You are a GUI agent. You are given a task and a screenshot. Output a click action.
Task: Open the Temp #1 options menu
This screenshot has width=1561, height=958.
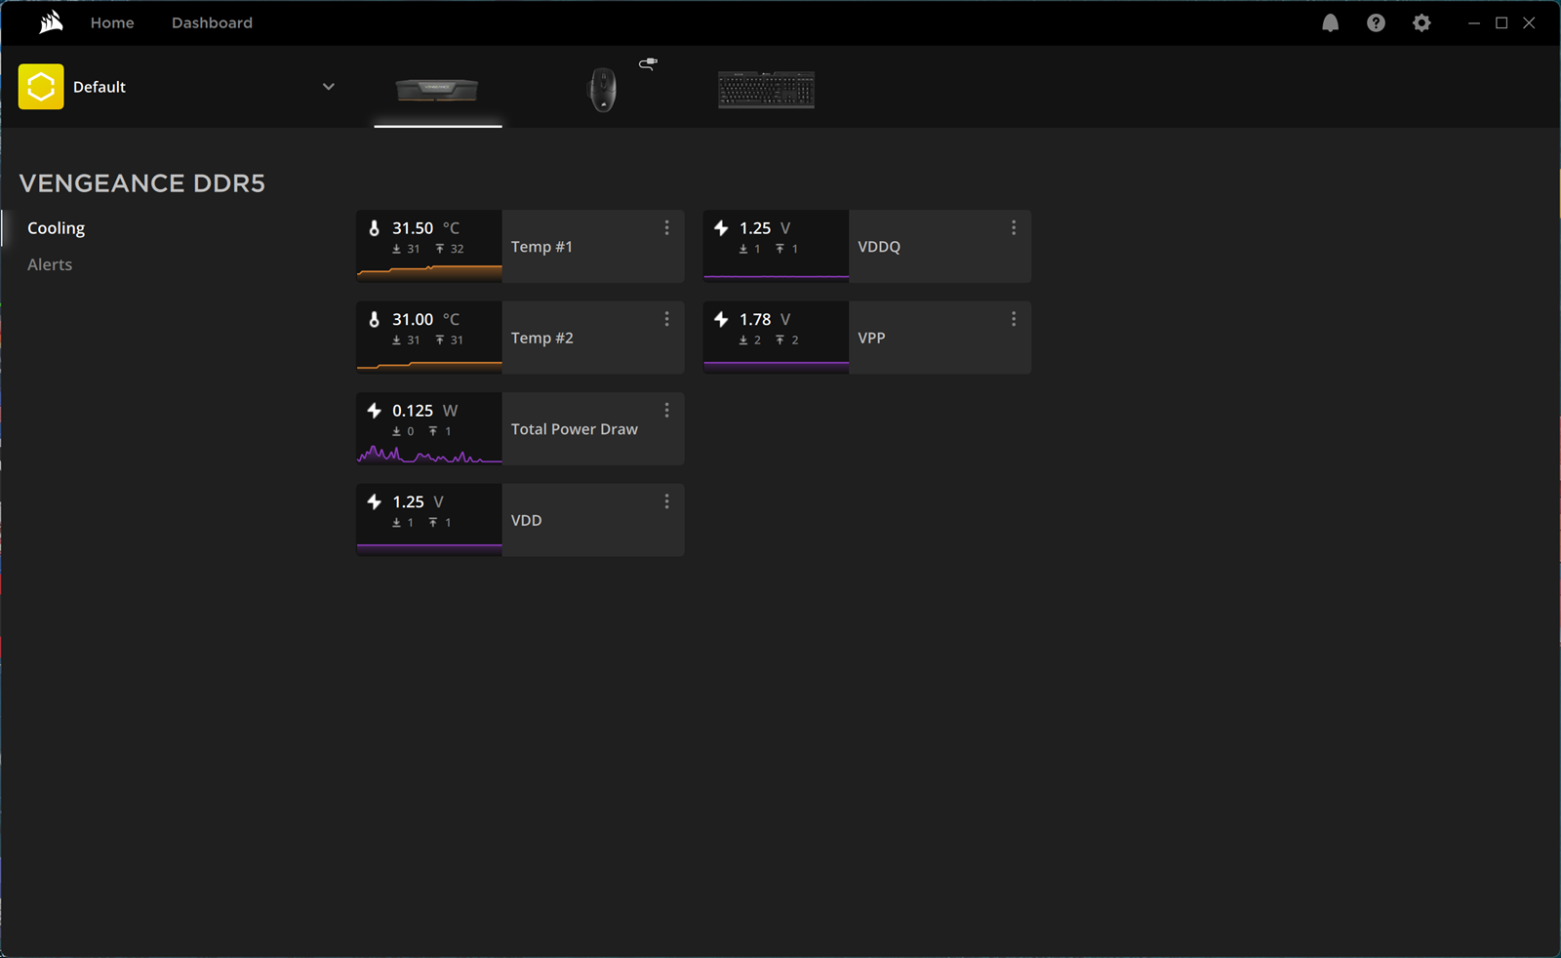click(x=666, y=227)
